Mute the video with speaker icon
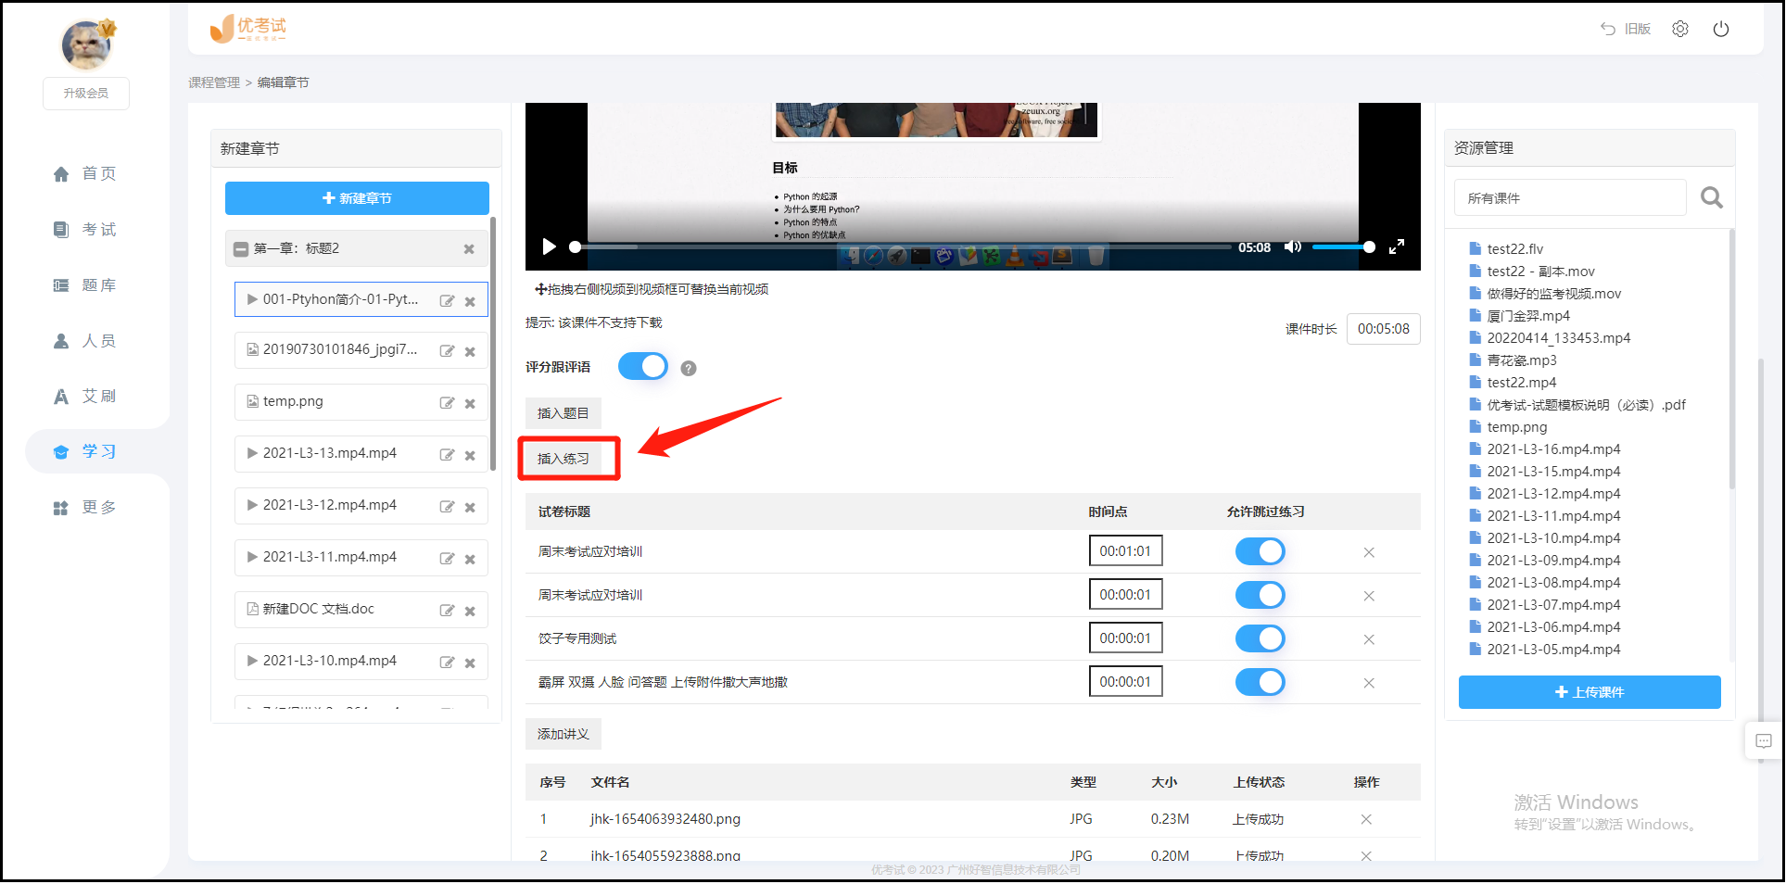Viewport: 1786px width, 884px height. tap(1293, 246)
